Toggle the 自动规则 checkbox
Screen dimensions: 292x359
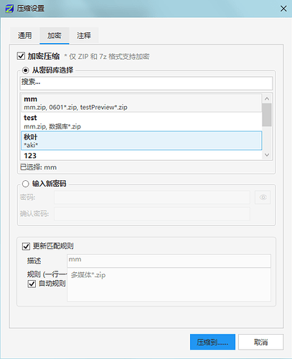point(32,284)
